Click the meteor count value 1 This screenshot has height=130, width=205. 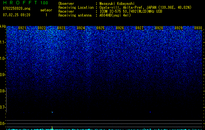pyautogui.click(x=46, y=15)
